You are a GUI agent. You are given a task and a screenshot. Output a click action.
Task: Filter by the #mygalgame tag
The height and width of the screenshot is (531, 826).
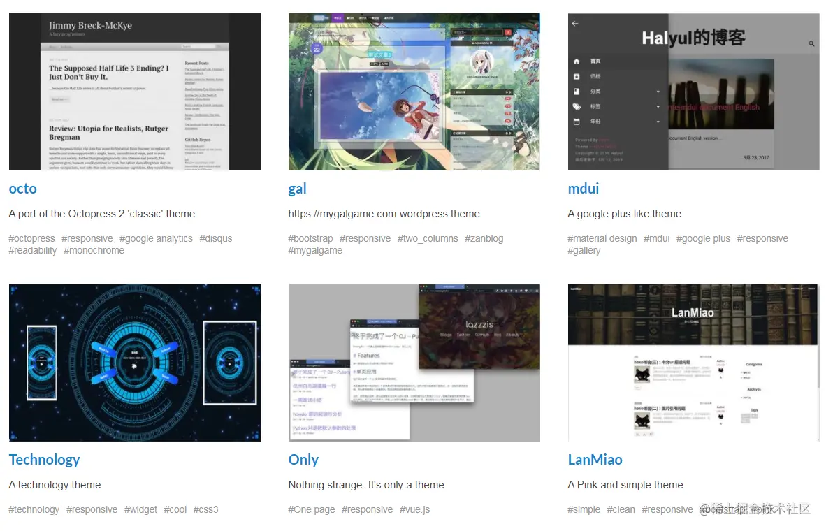pos(315,250)
